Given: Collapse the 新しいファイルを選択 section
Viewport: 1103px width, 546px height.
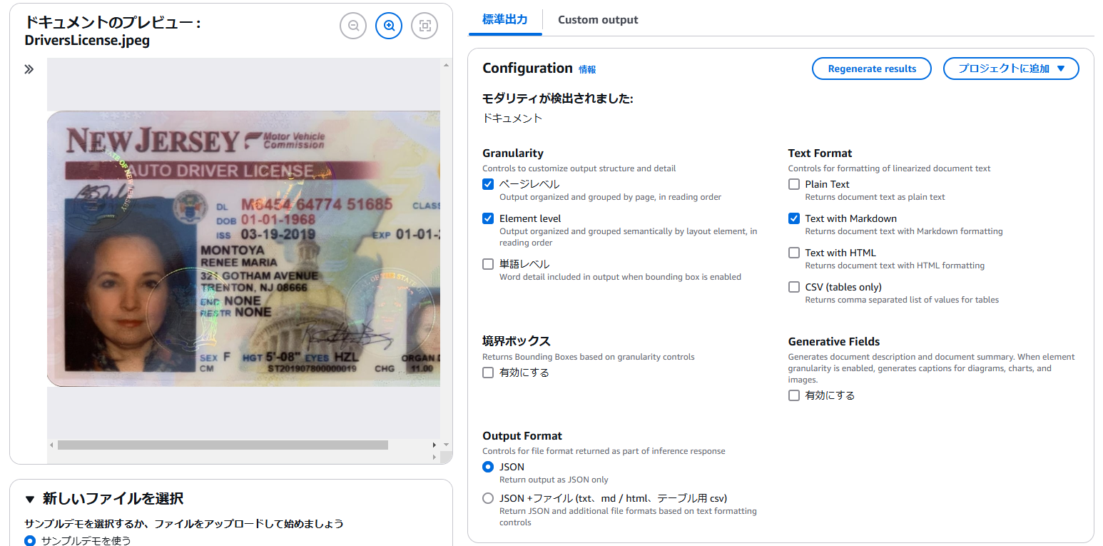Looking at the screenshot, I should click(x=29, y=498).
